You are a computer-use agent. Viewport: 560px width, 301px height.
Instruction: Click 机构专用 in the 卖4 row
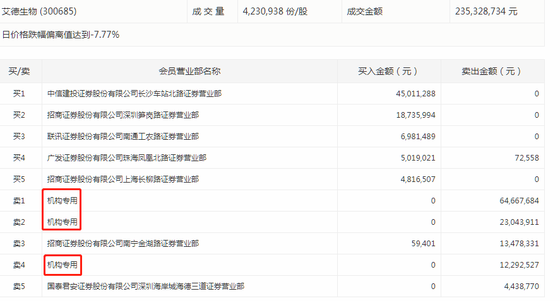(x=62, y=265)
